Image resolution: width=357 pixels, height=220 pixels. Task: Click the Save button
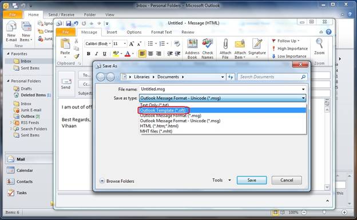pyautogui.click(x=252, y=180)
